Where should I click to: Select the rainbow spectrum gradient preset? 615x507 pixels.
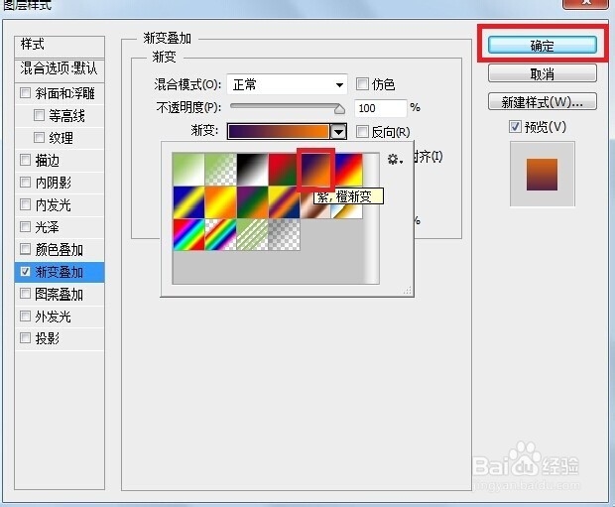(188, 234)
